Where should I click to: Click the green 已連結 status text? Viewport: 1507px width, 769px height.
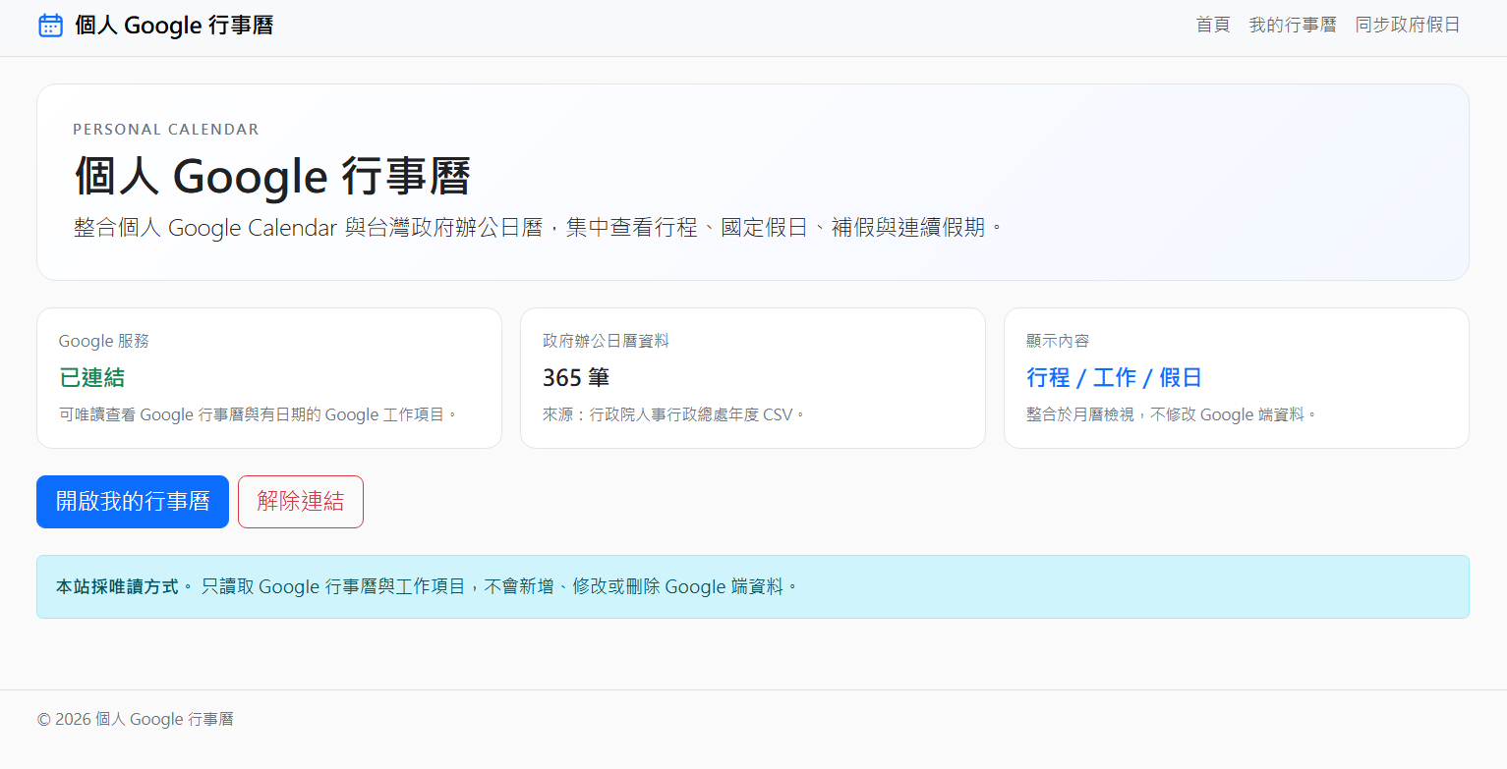point(92,378)
